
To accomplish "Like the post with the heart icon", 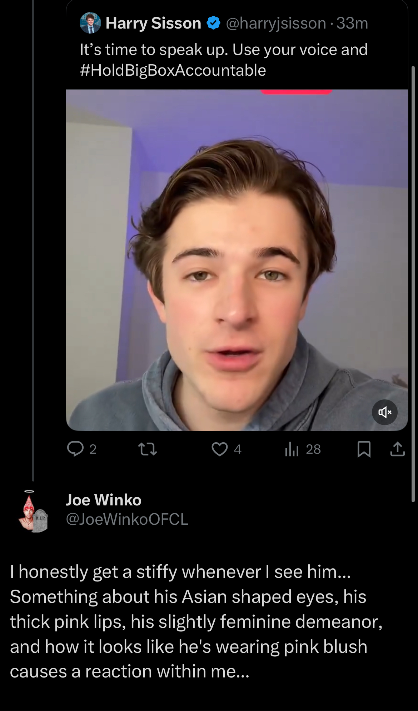I will (x=219, y=449).
